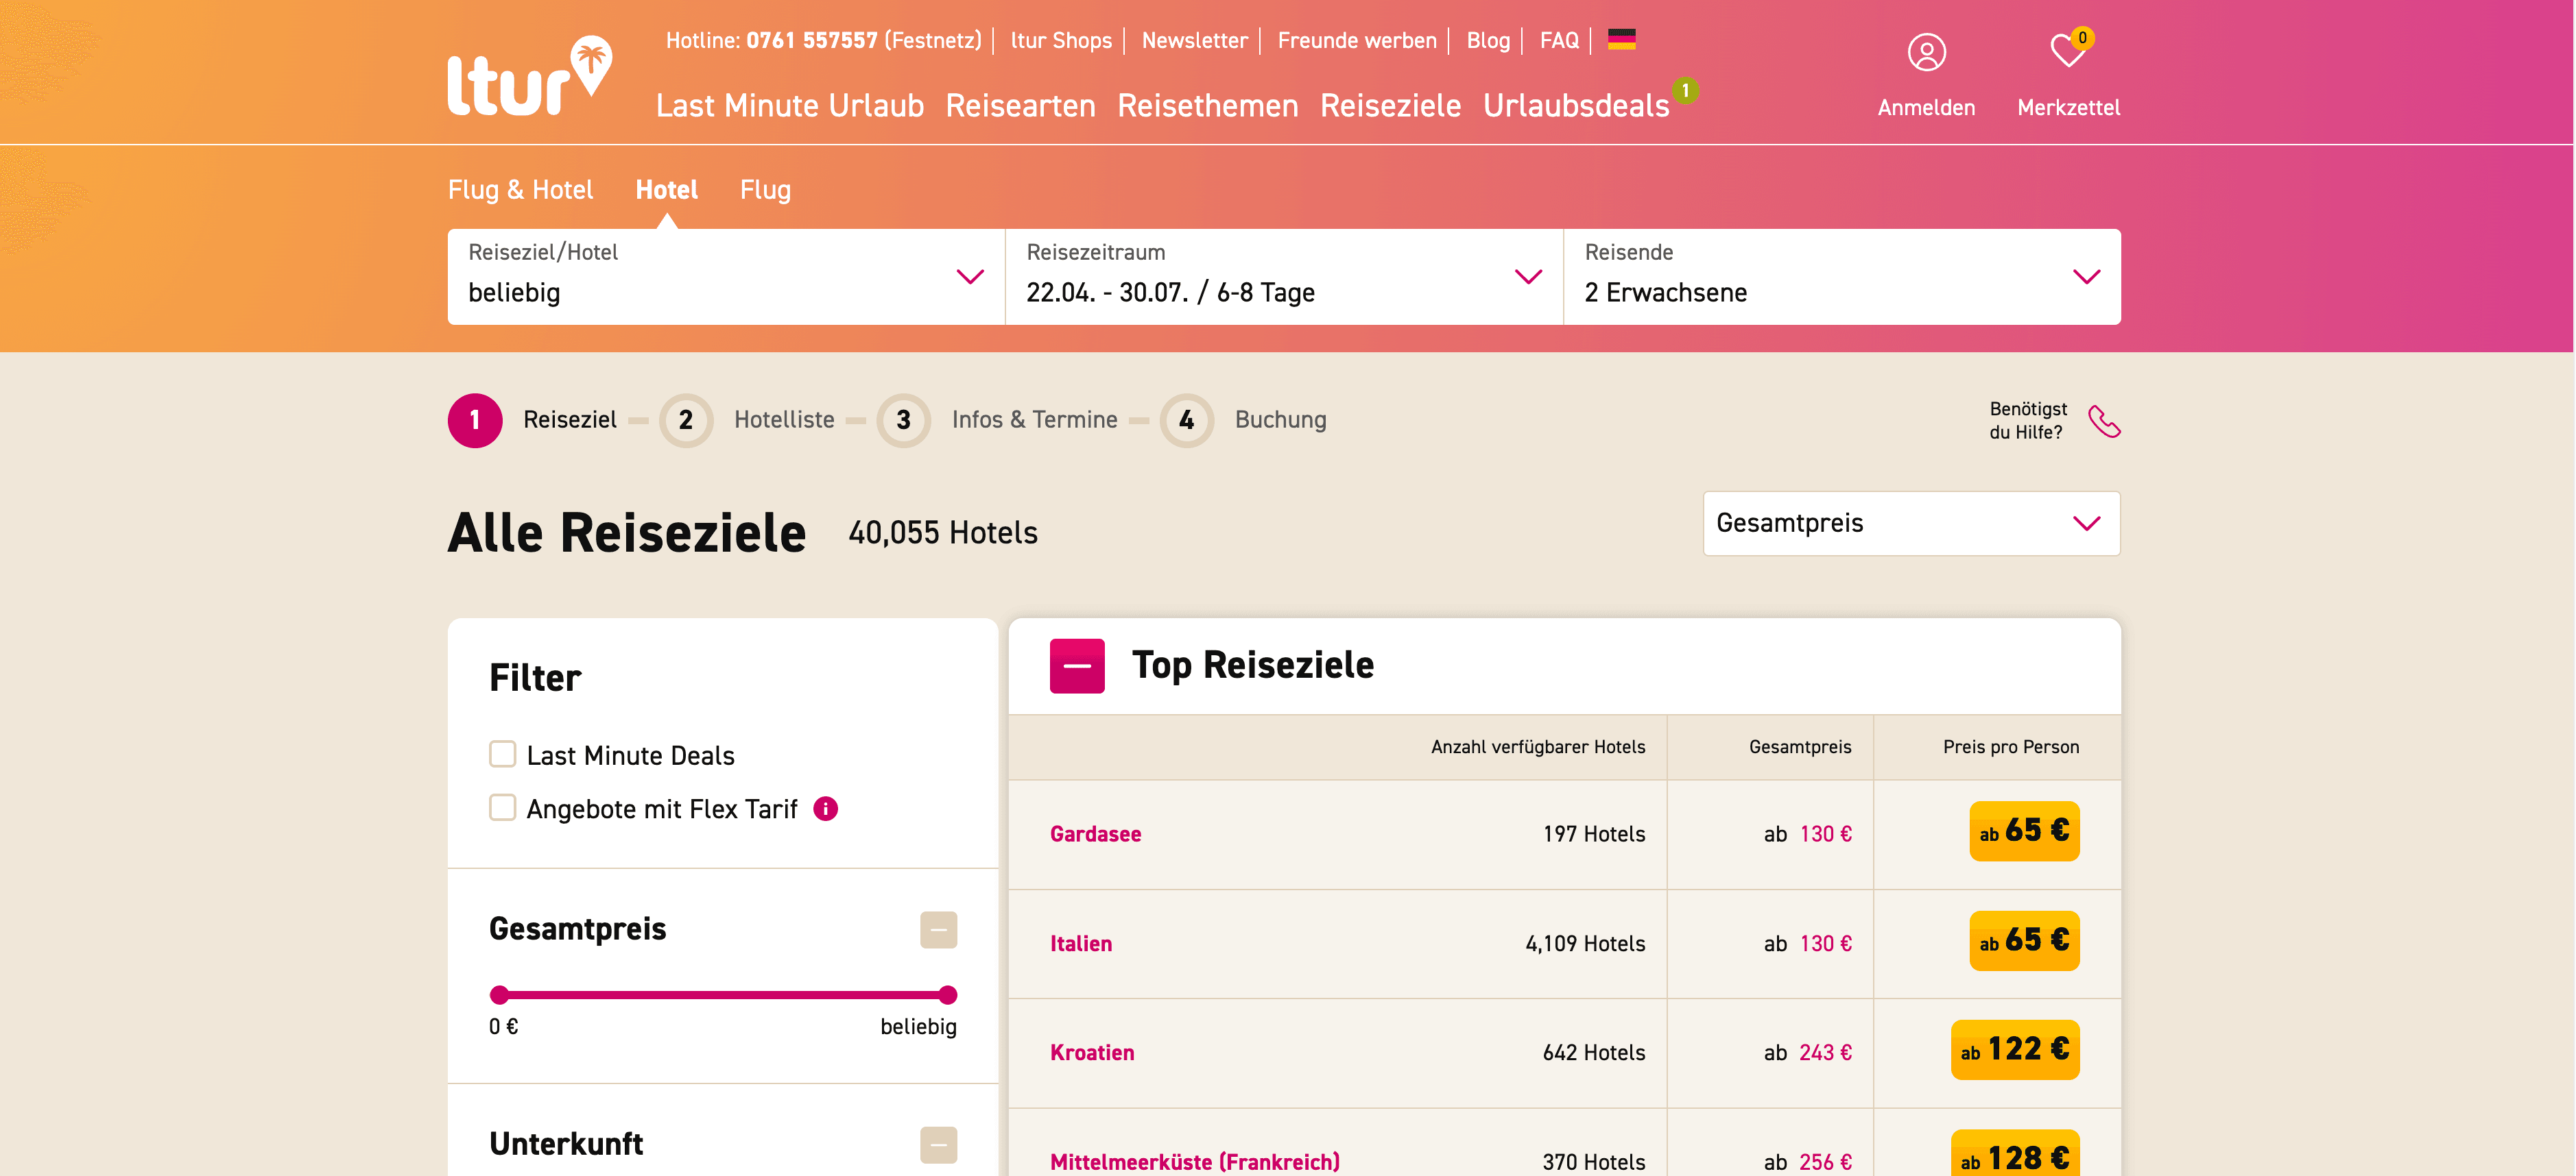Enable the Last Minute Deals checkbox
This screenshot has width=2576, height=1176.
point(502,755)
